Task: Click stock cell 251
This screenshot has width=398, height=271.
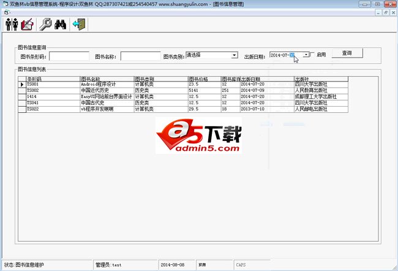Action: [230, 91]
